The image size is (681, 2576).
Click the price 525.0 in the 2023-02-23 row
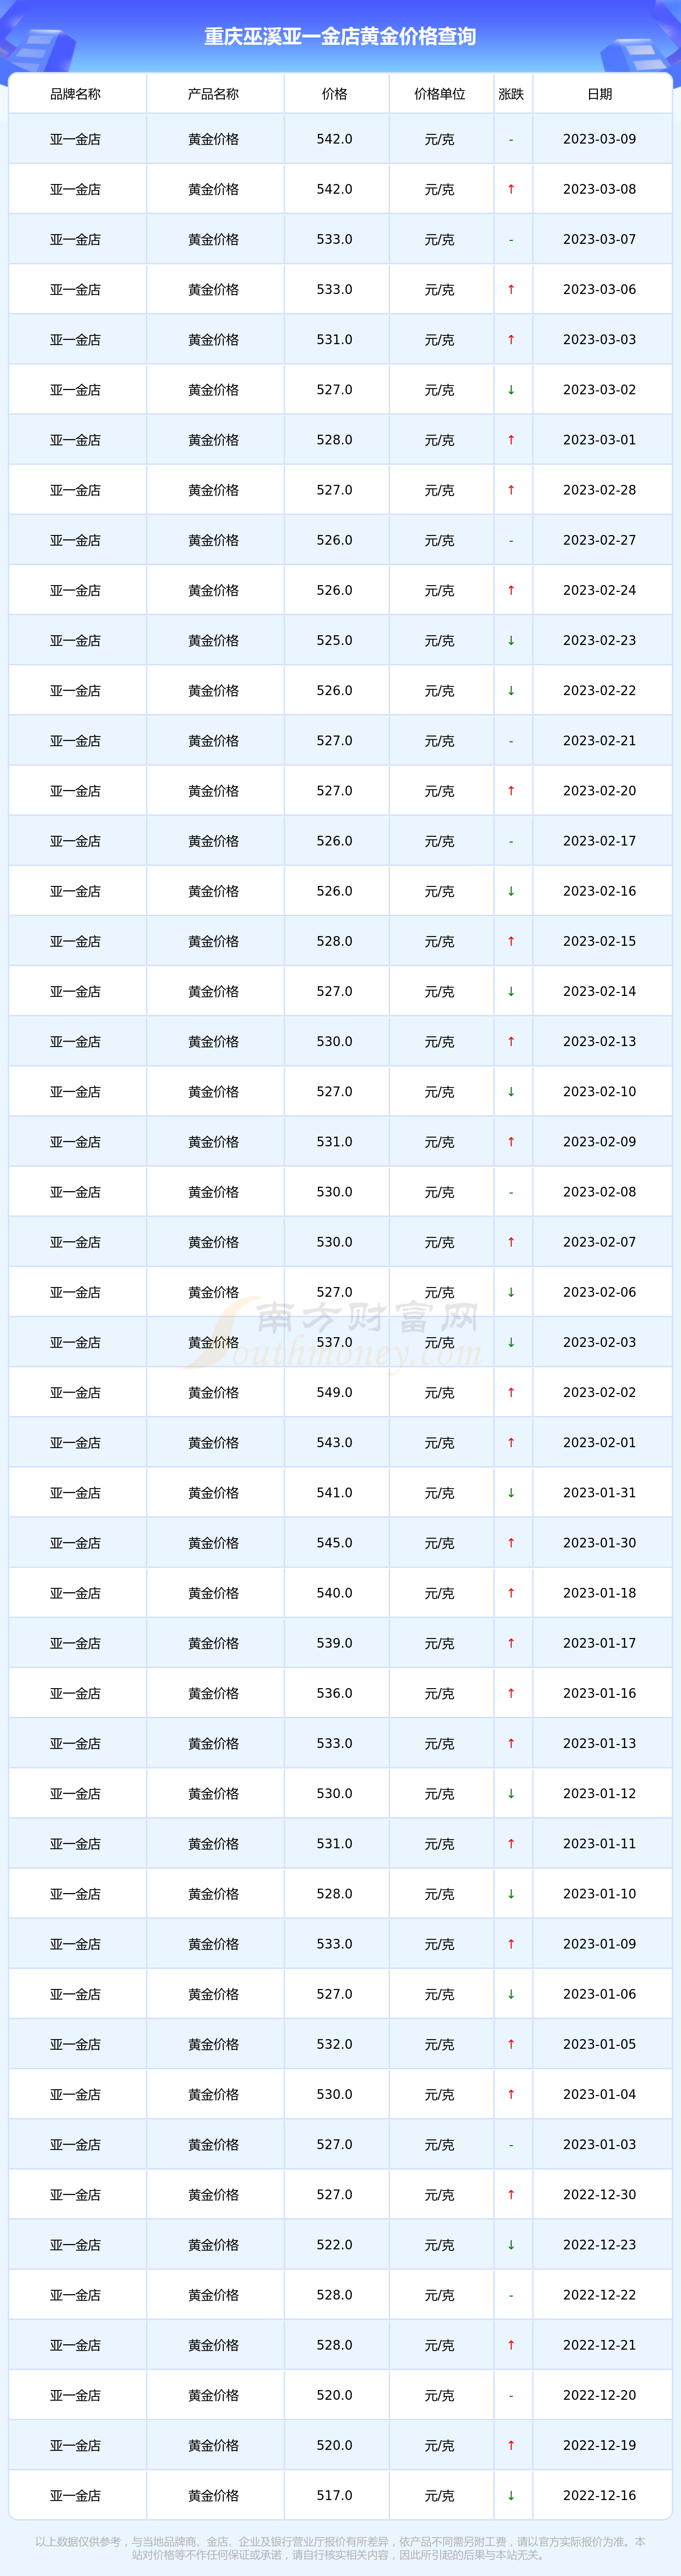tap(335, 640)
